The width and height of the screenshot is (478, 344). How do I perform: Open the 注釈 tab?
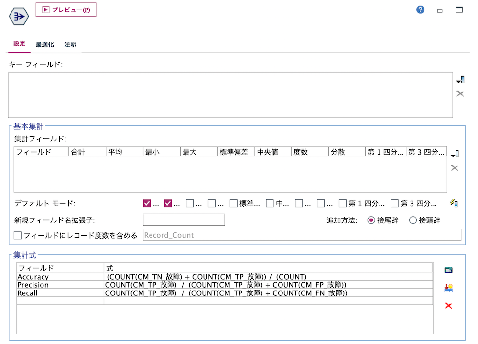tap(70, 44)
